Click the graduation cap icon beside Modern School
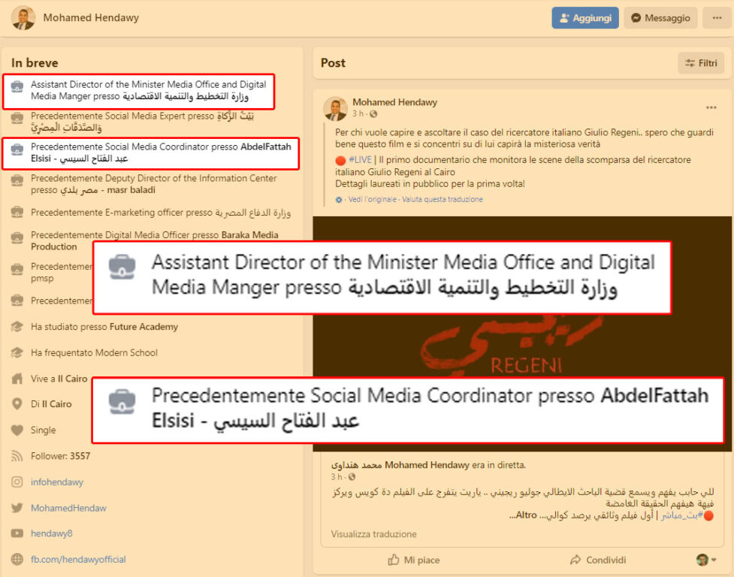Screen dimensions: 734x577 tap(17, 352)
